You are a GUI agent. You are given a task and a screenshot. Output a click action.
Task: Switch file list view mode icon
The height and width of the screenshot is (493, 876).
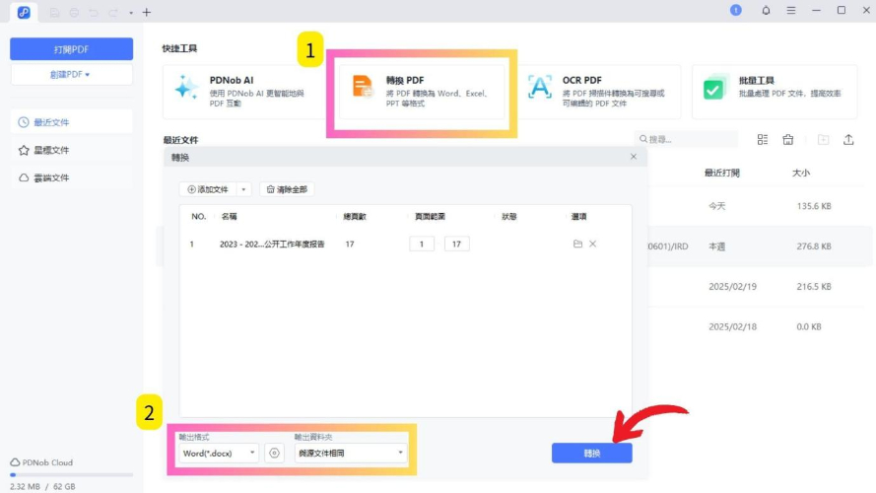click(x=762, y=140)
